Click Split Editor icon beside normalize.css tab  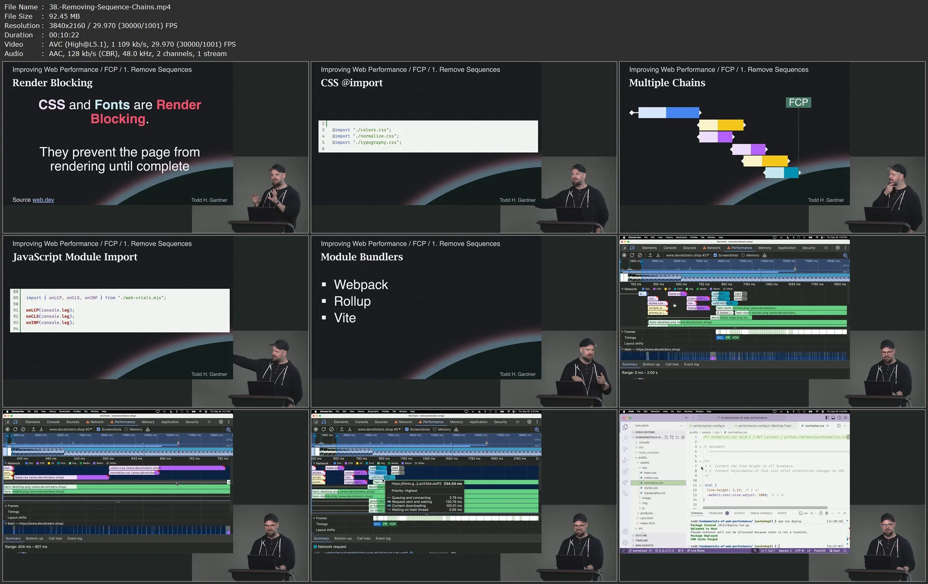(839, 426)
